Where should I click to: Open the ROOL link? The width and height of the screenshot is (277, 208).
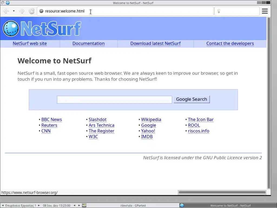click(194, 125)
